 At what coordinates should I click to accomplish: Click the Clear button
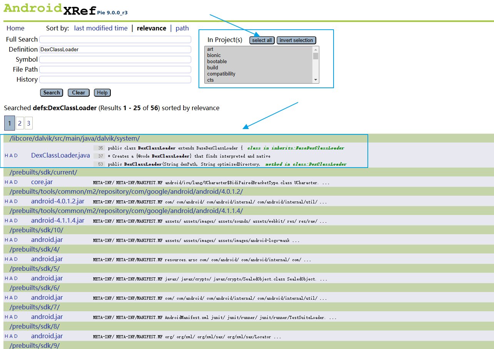point(78,92)
